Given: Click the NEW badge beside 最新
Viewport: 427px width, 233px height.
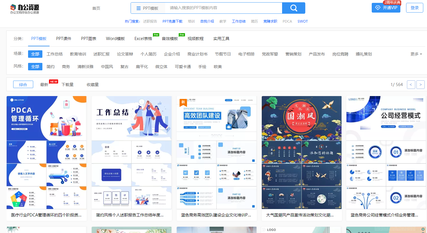Looking at the screenshot, I should [x=53, y=81].
